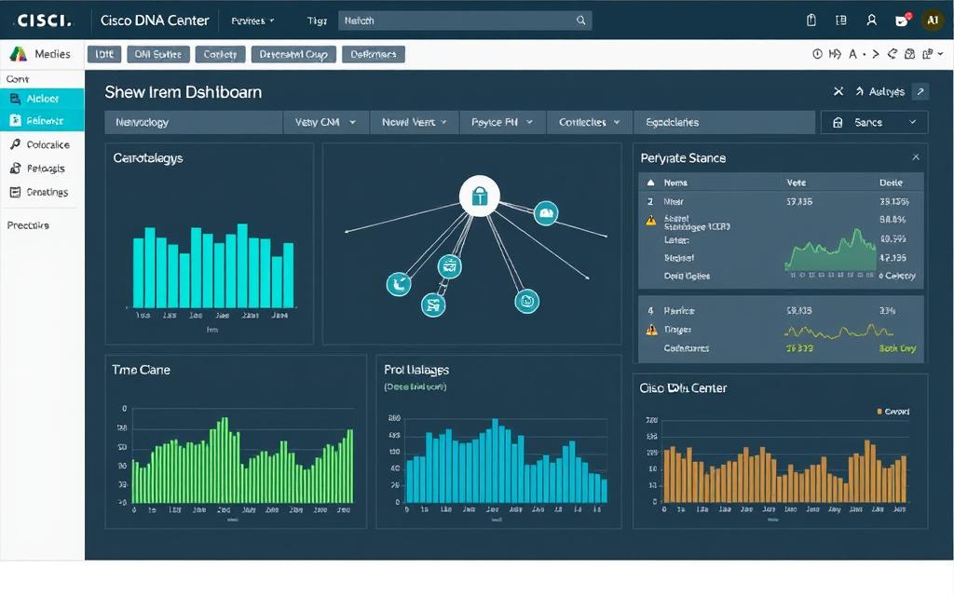Click the Ciso DNA Center chart title
This screenshot has height=596, width=954.
tap(683, 388)
